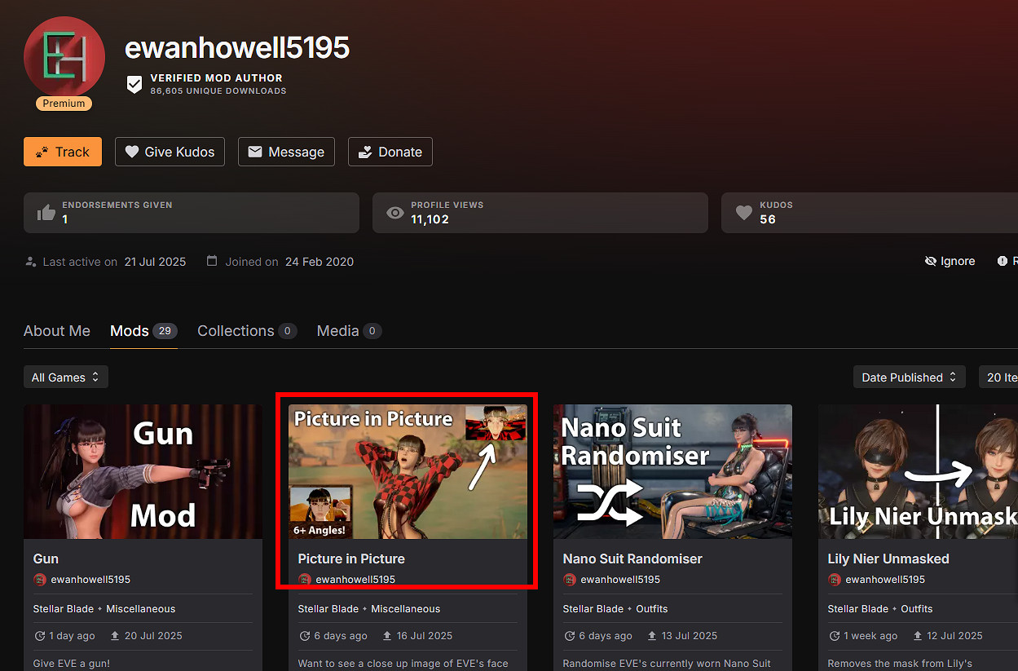Image resolution: width=1018 pixels, height=671 pixels.
Task: Expand the Date Published sort dropdown
Action: tap(909, 377)
